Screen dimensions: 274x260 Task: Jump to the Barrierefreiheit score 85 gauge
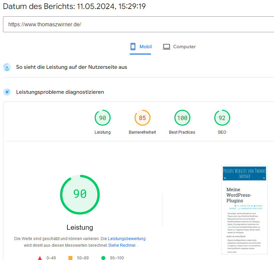click(x=142, y=118)
